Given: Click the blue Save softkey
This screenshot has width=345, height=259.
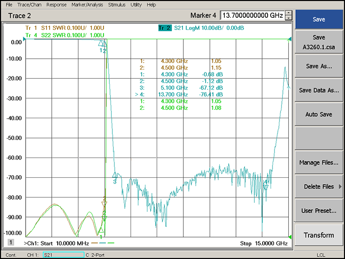Looking at the screenshot, I should pos(319,19).
